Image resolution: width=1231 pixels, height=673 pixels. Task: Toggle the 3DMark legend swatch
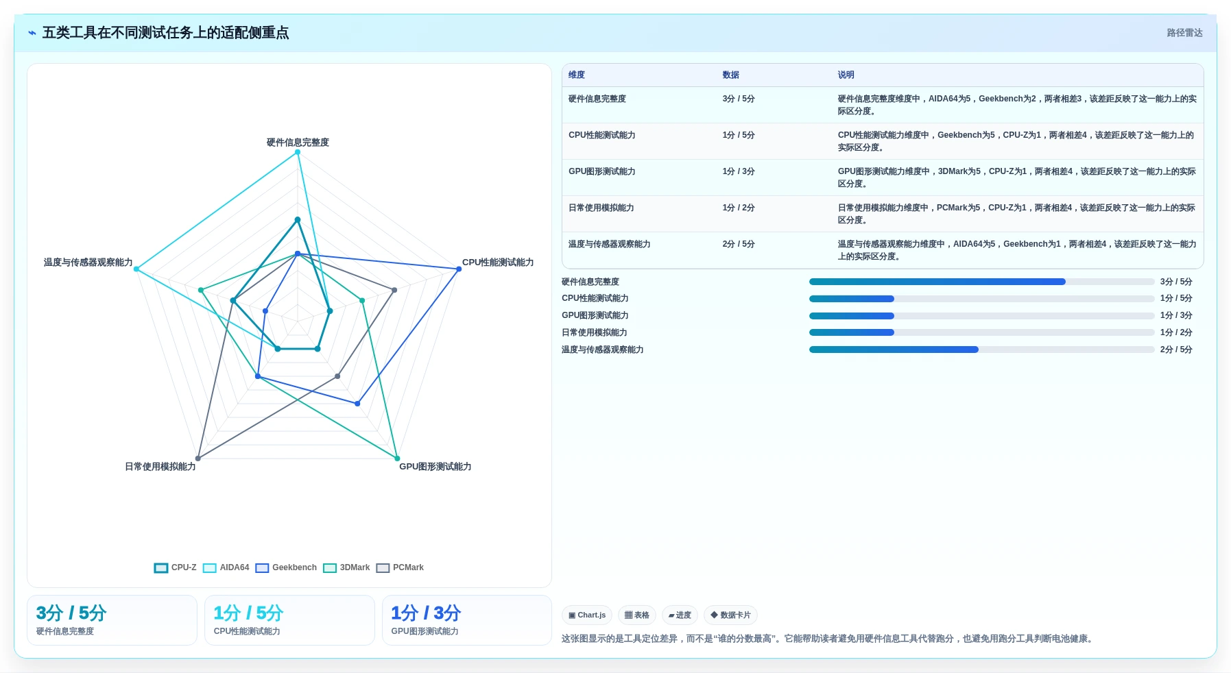coord(330,567)
